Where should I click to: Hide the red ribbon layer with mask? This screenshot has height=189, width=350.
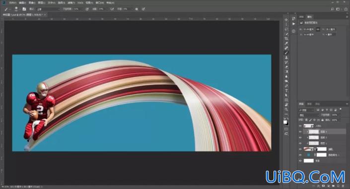coord(300,149)
